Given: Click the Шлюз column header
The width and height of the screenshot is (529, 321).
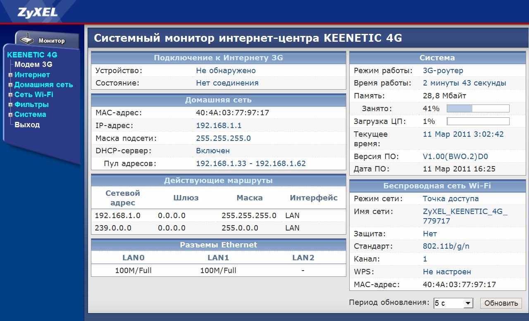Looking at the screenshot, I should coord(186,198).
